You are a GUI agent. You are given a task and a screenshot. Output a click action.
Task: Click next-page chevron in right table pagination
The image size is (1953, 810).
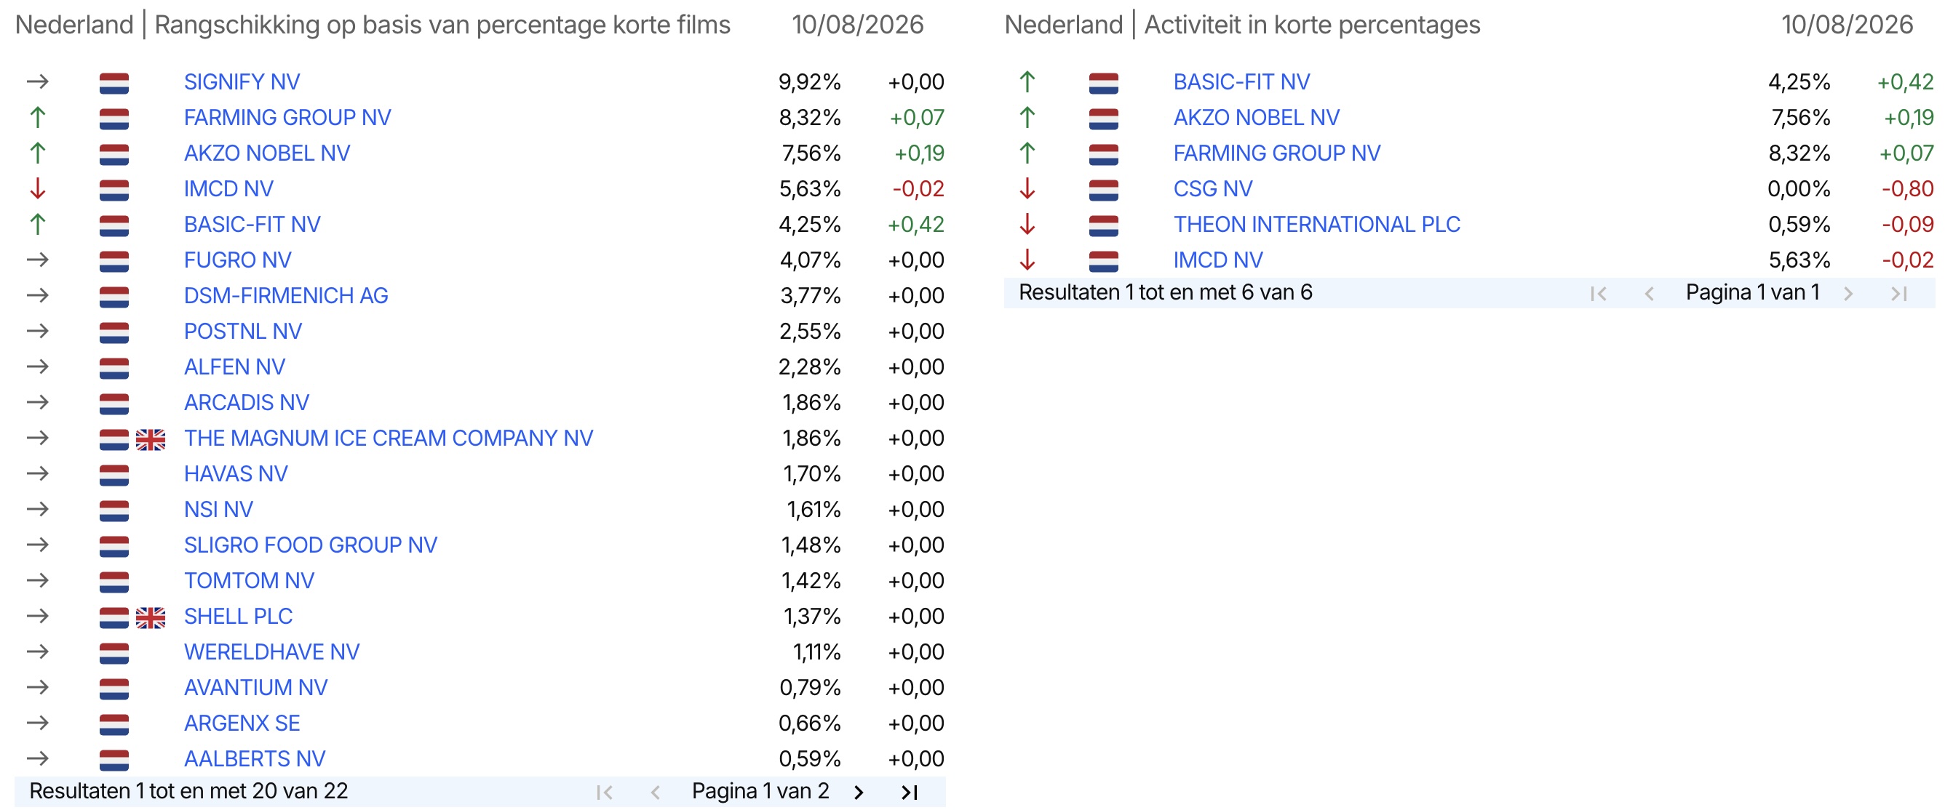click(x=1848, y=293)
